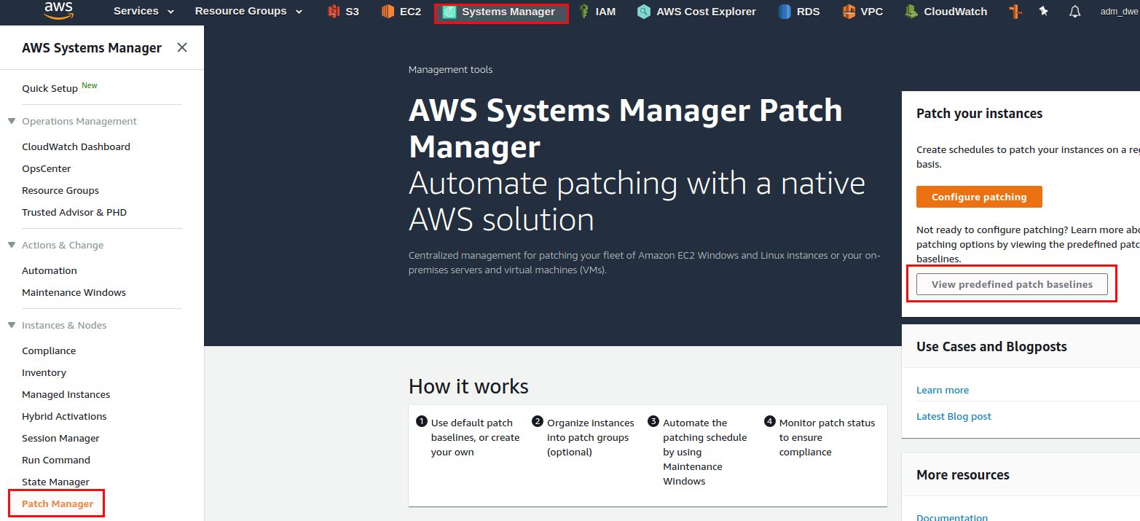Open OpsCenter from the sidebar

47,168
